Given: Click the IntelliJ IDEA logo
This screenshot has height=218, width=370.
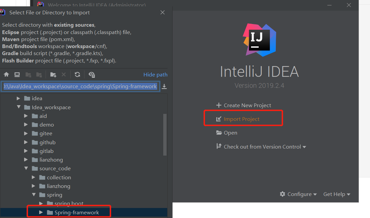Looking at the screenshot, I should [259, 40].
